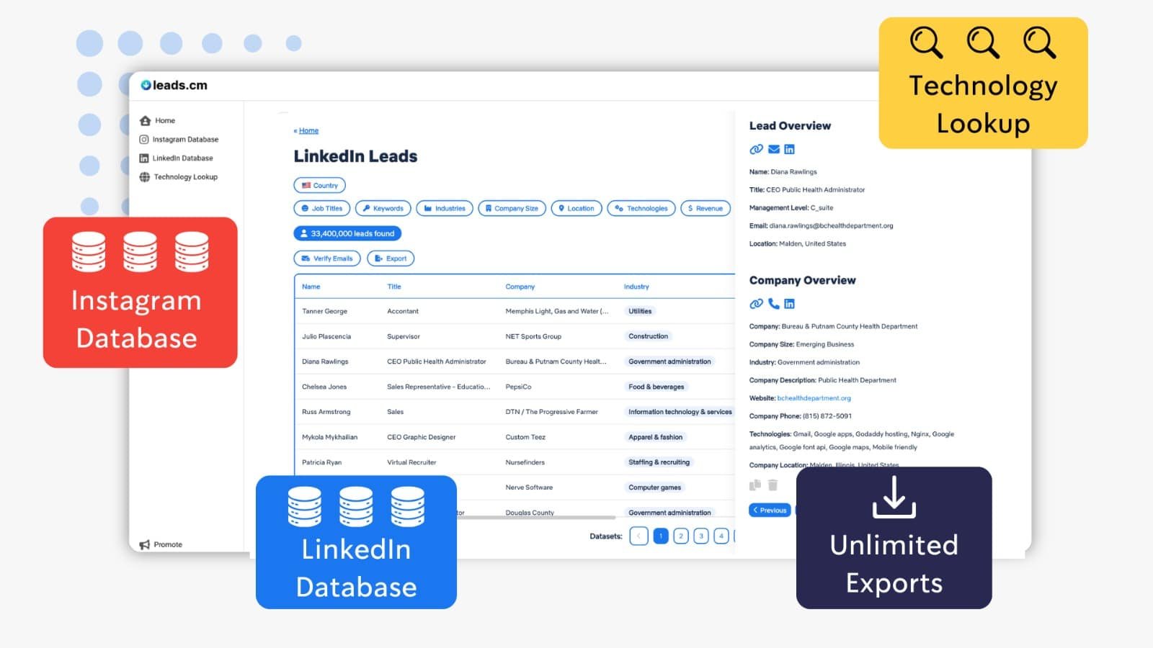The width and height of the screenshot is (1153, 648).
Task: Open the Job Titles filter
Action: 321,208
